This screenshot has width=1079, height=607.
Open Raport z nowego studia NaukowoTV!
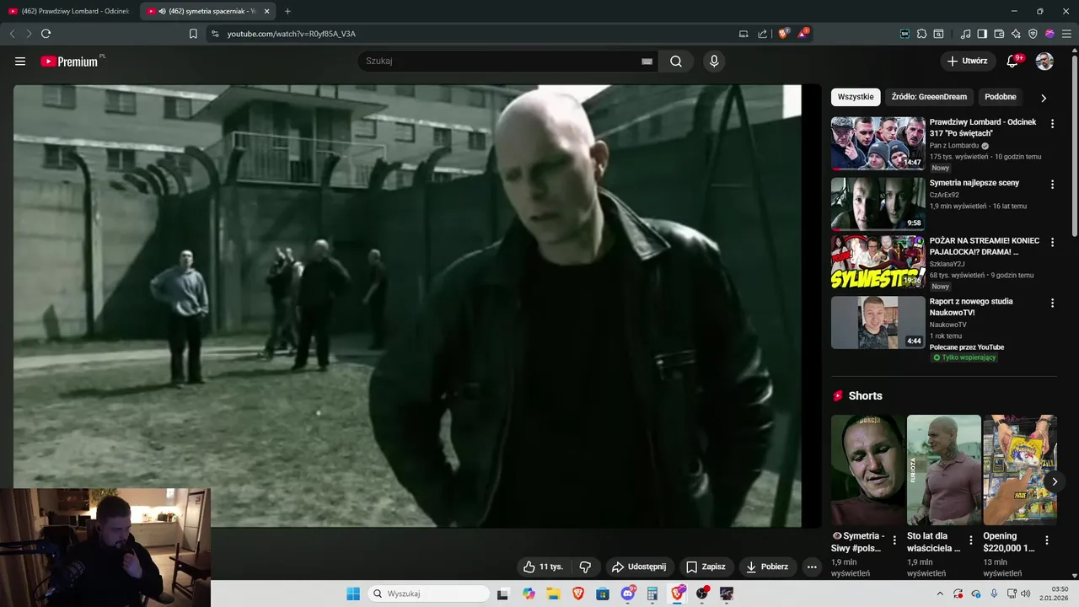click(x=971, y=307)
